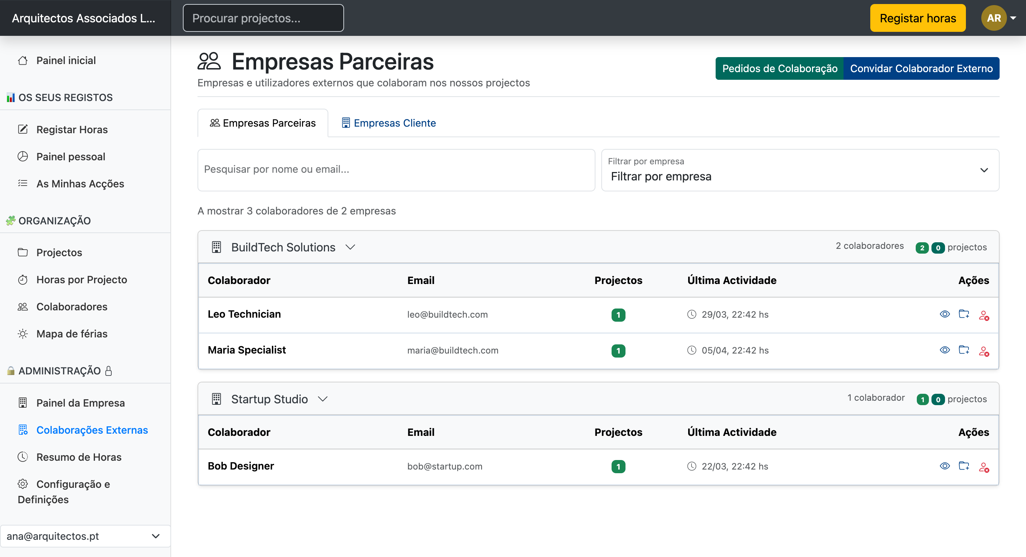Collapse the BuildTech Solutions group
1026x557 pixels.
[x=351, y=247]
